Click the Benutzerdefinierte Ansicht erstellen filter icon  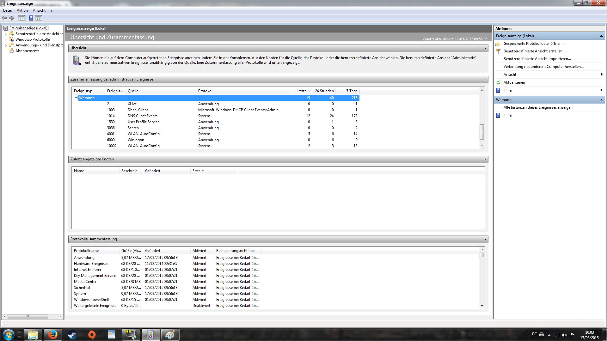pyautogui.click(x=498, y=51)
